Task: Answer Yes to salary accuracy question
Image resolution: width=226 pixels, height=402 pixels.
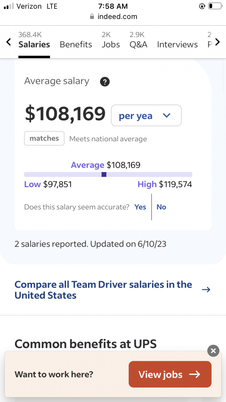Action: [140, 207]
